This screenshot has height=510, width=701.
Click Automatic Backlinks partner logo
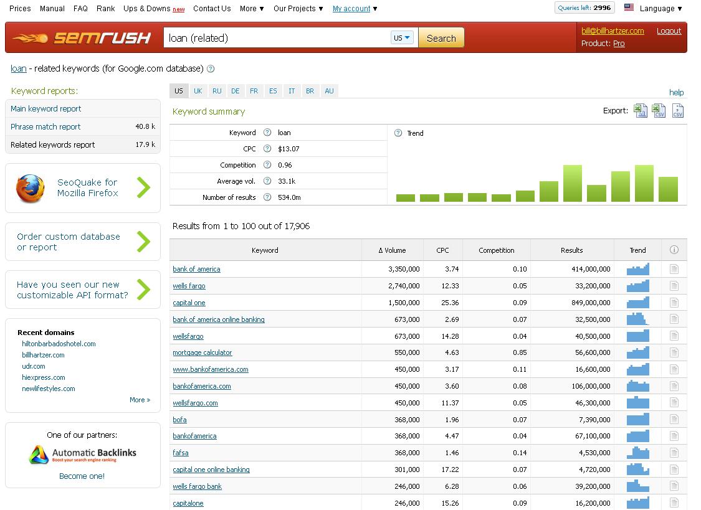pyautogui.click(x=82, y=454)
